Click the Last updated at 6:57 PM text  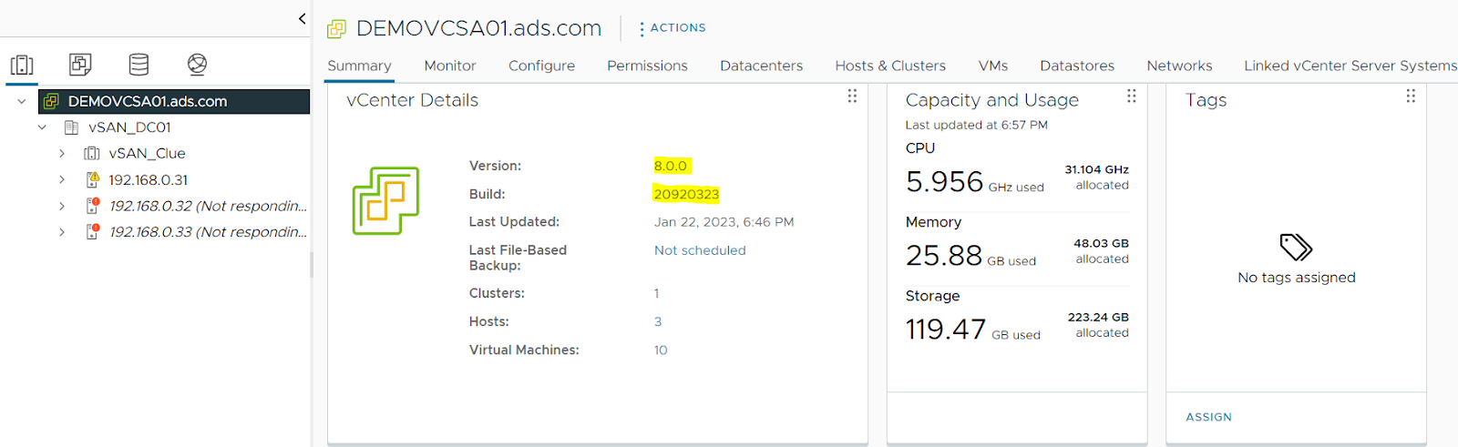976,125
